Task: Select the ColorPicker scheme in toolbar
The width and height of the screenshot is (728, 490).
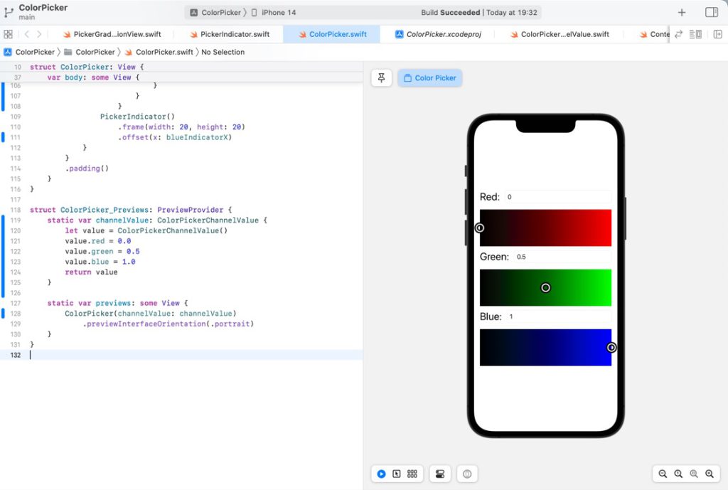Action: pyautogui.click(x=215, y=13)
